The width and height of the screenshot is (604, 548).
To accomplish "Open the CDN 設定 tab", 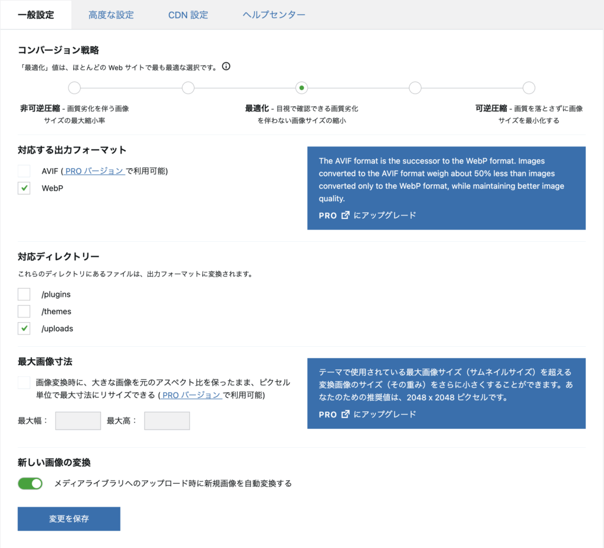I will pos(188,15).
